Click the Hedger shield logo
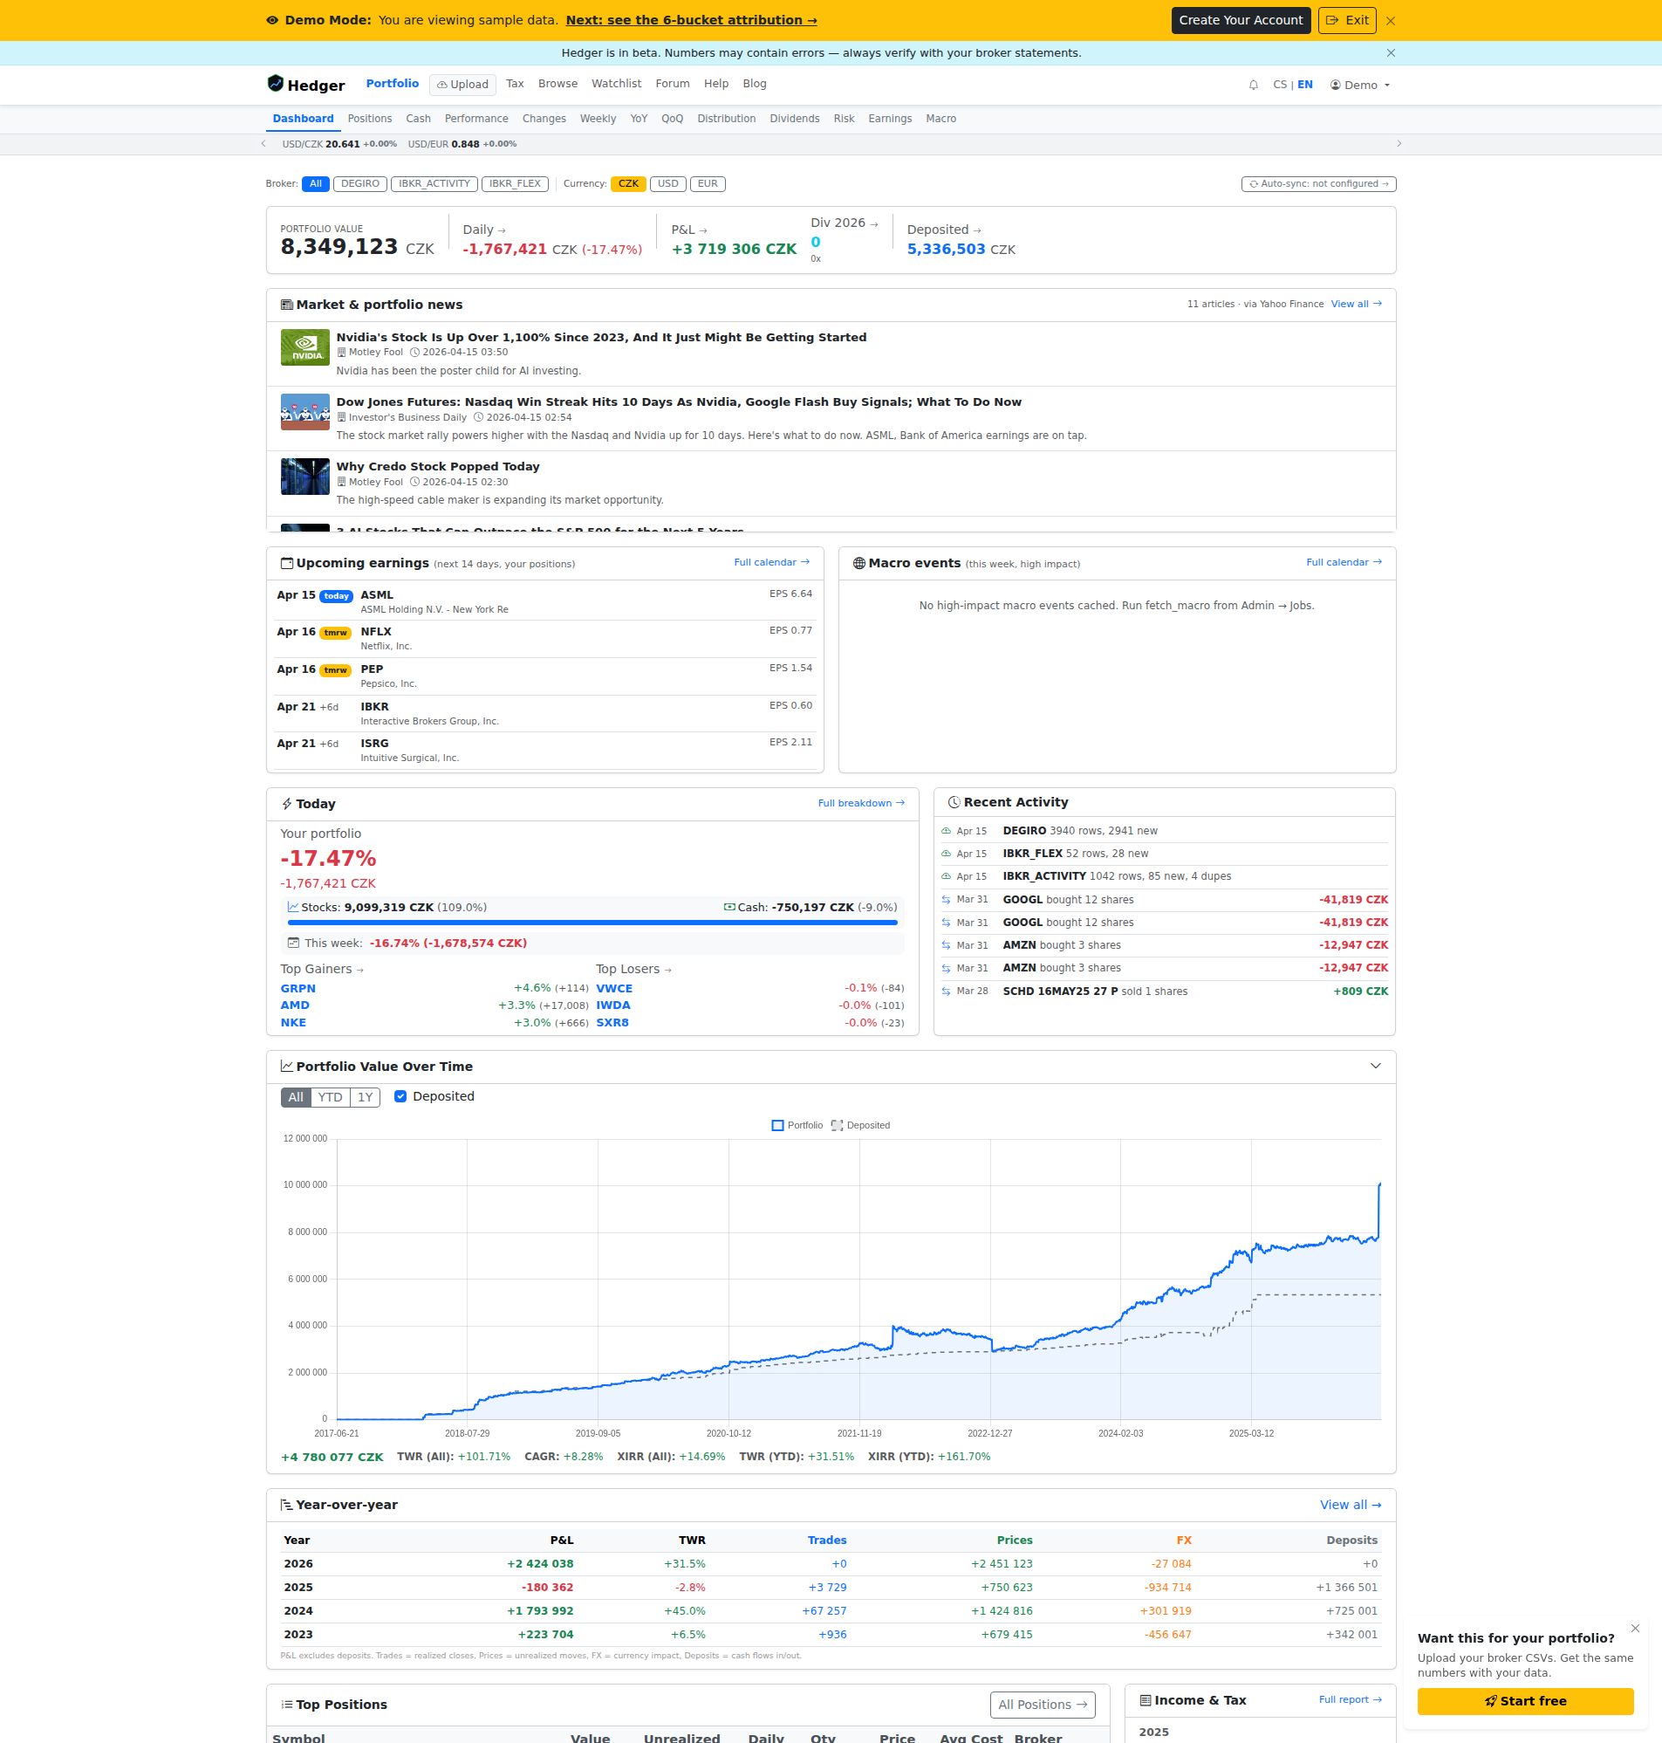Image resolution: width=1662 pixels, height=1743 pixels. (x=276, y=84)
